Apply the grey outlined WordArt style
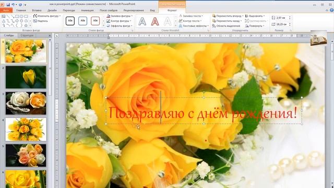This screenshot has height=188, width=334. [x=142, y=21]
